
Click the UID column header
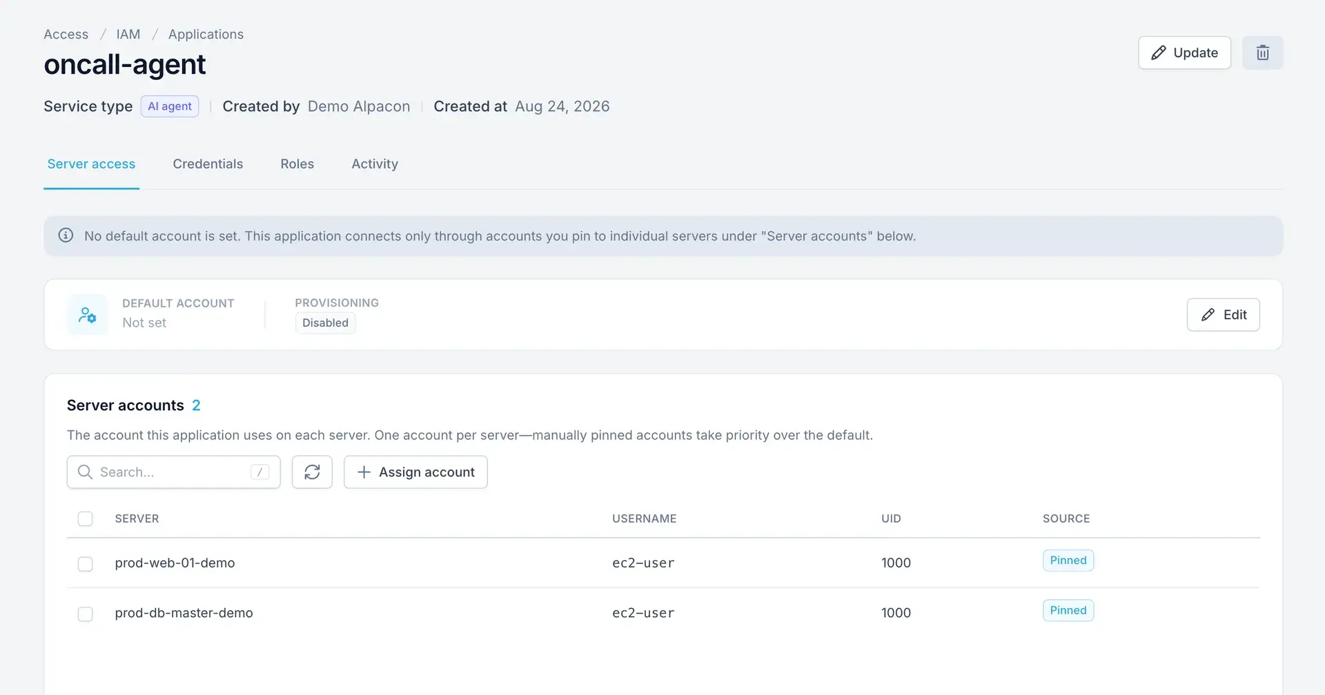[891, 518]
